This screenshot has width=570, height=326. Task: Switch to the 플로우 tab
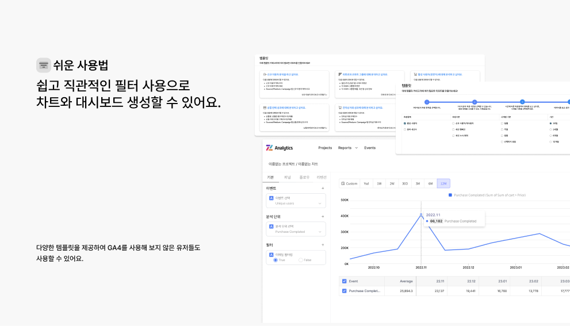click(304, 177)
